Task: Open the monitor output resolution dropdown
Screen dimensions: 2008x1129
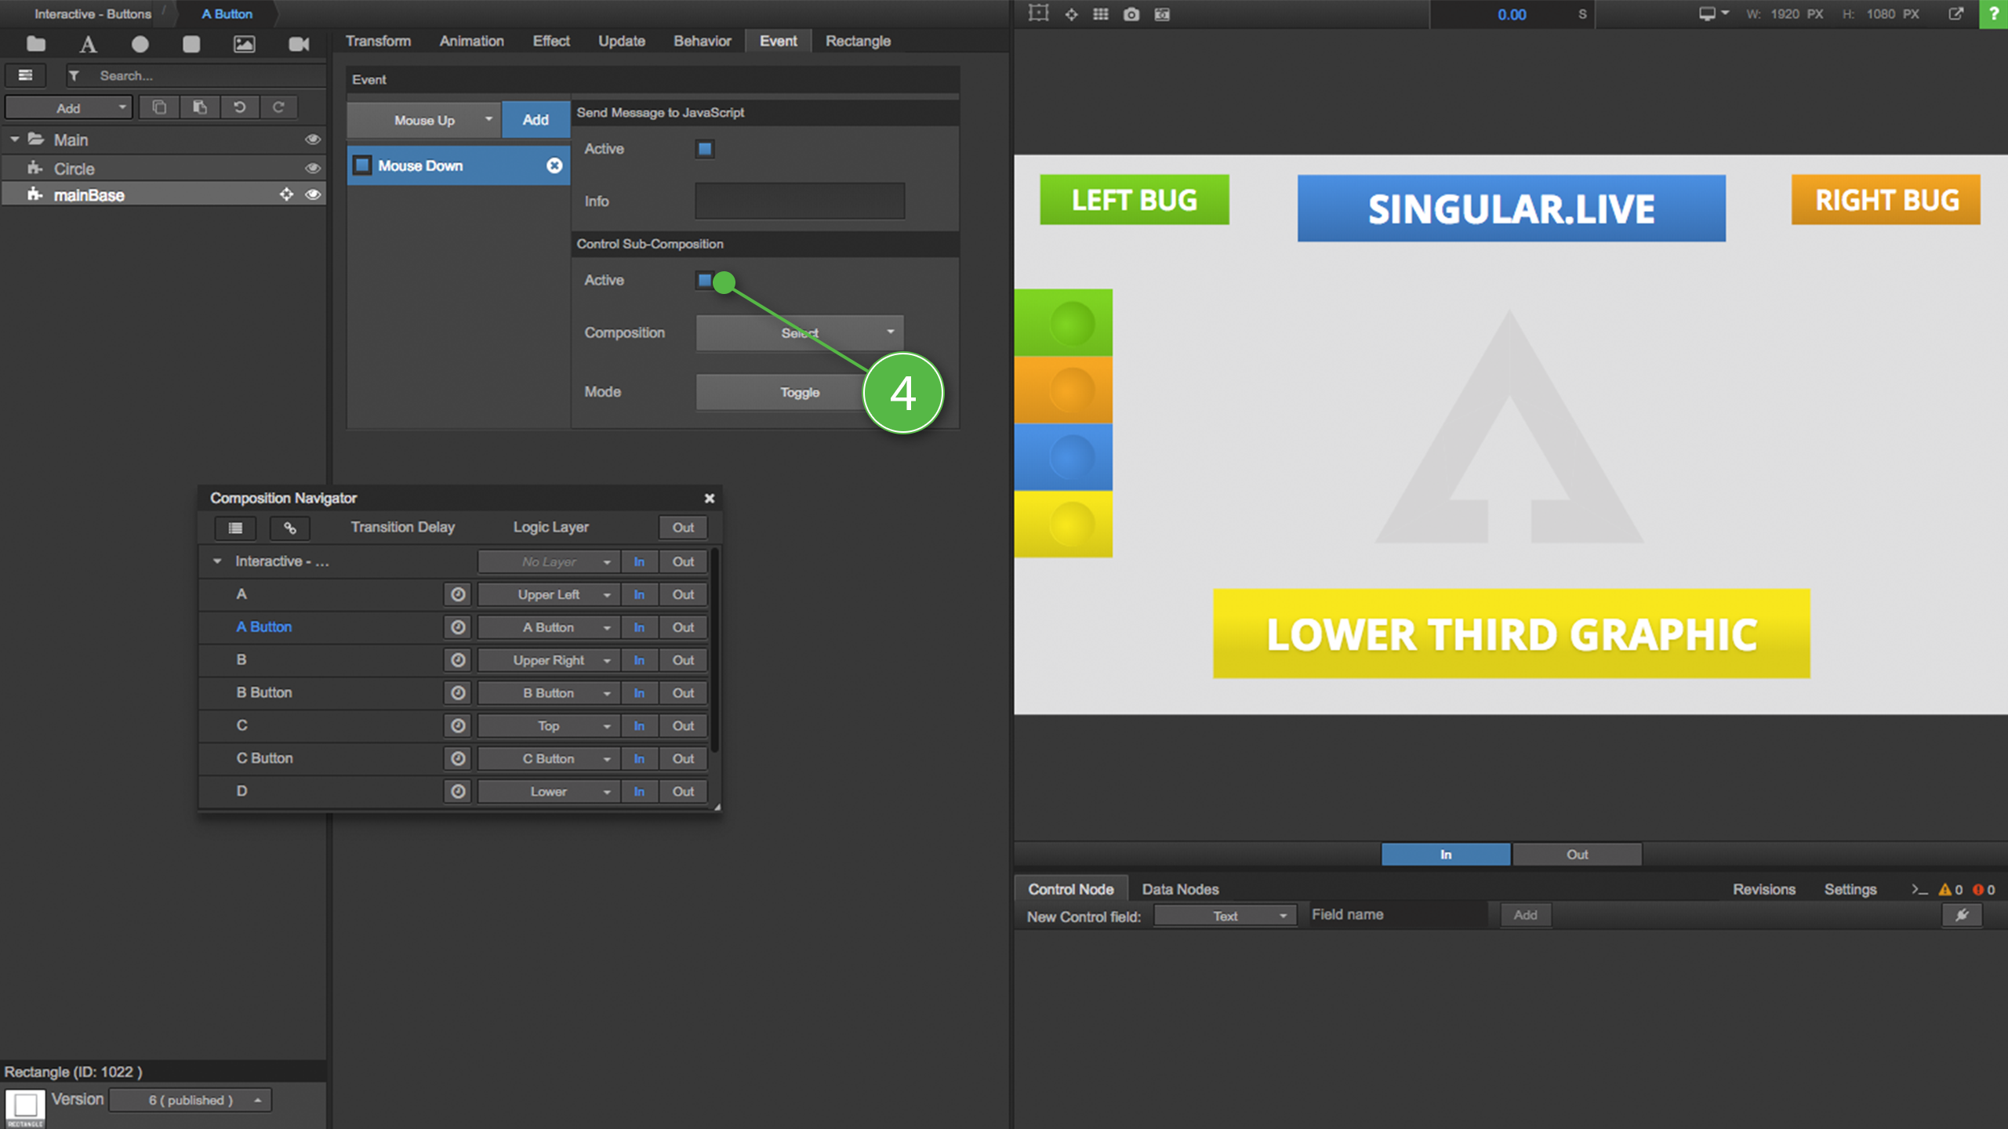Action: 1713,14
